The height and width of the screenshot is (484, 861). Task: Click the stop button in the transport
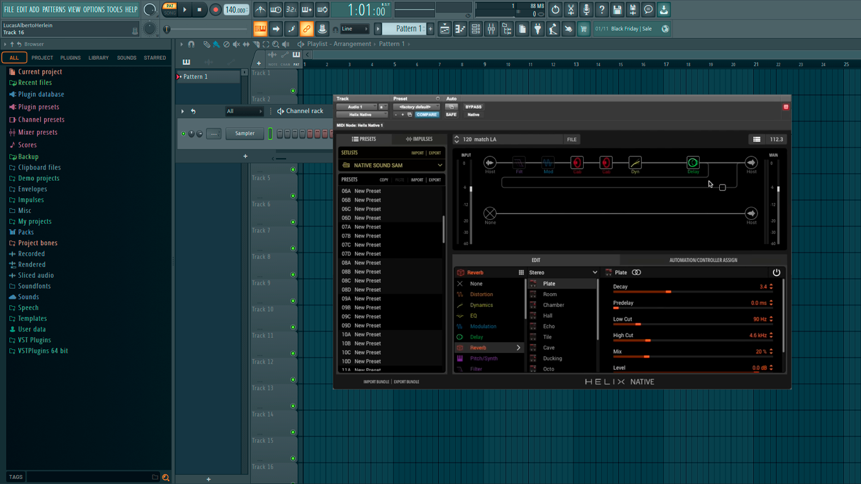pyautogui.click(x=199, y=10)
